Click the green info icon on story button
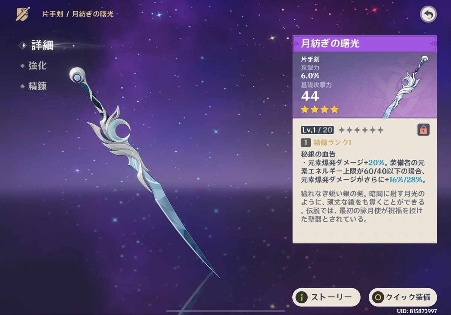Image resolution: width=451 pixels, height=315 pixels. point(301,297)
